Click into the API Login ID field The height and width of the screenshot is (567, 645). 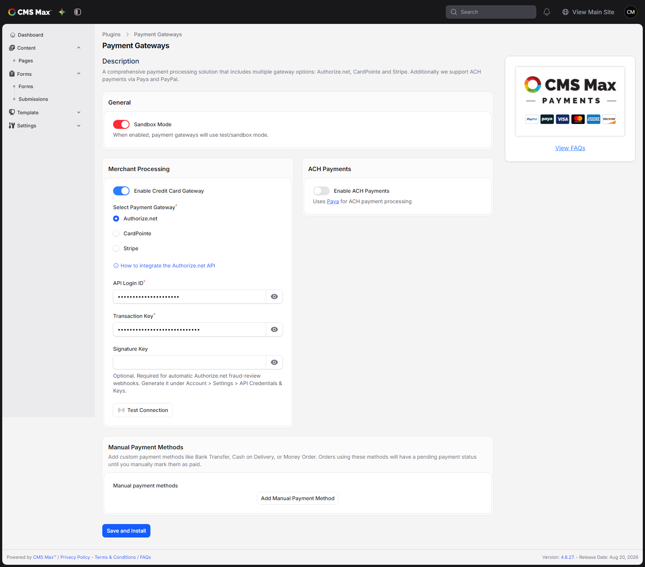190,297
